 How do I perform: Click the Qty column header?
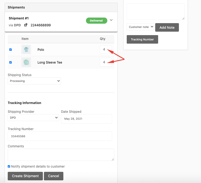point(102,39)
